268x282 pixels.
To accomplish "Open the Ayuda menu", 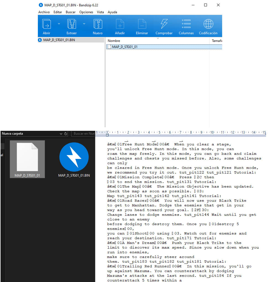I will click(112, 12).
